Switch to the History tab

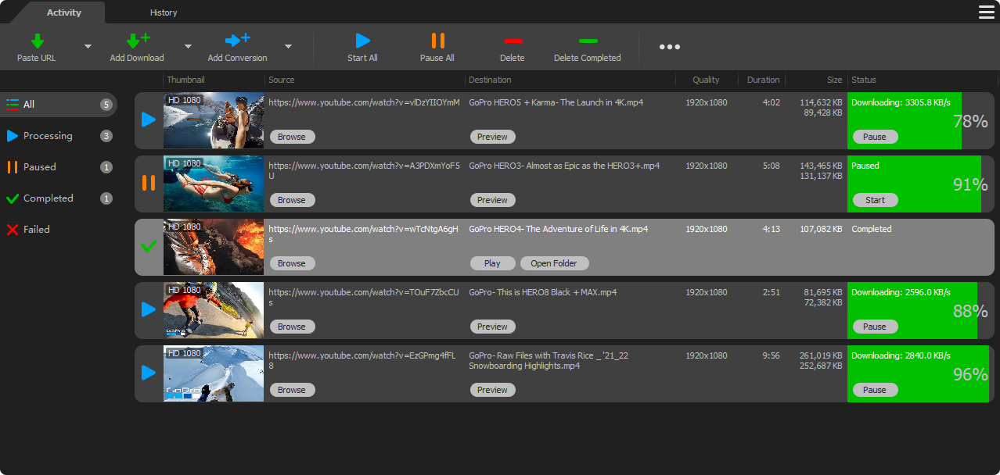164,12
